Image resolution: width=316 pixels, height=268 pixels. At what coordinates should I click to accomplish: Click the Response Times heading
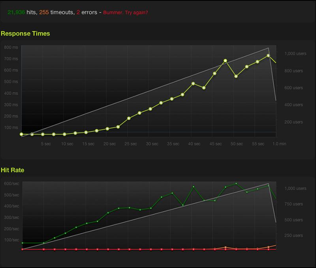pyautogui.click(x=25, y=34)
